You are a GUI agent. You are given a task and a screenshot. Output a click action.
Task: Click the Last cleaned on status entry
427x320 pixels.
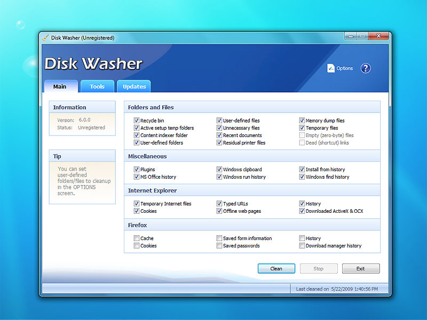click(x=337, y=289)
